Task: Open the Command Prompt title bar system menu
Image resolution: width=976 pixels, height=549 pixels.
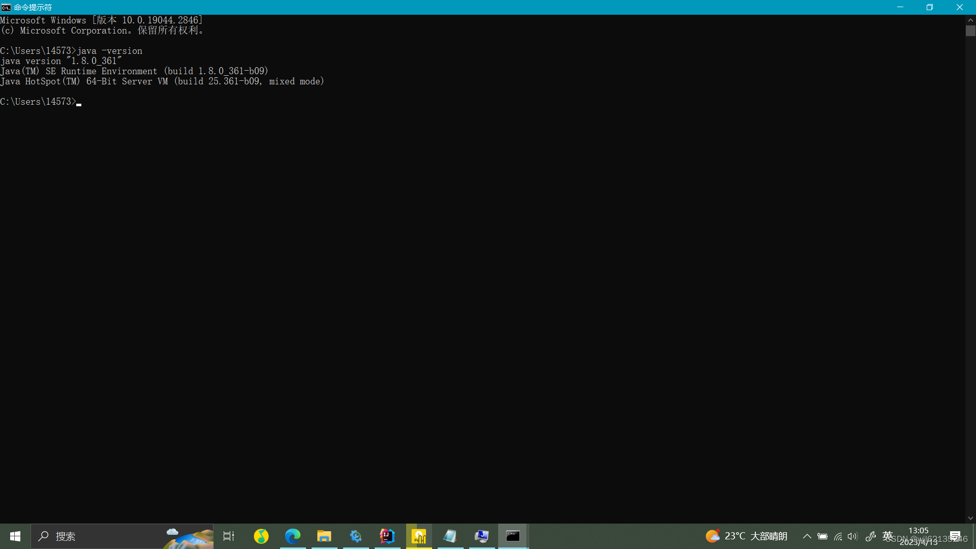Action: [6, 7]
